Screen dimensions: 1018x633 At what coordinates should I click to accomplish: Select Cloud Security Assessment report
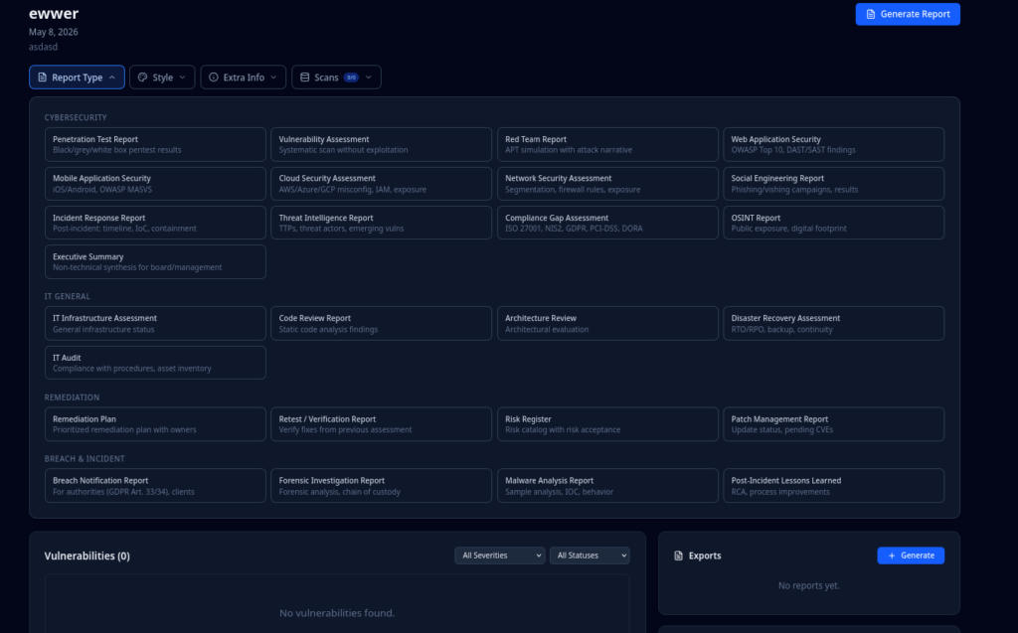381,184
